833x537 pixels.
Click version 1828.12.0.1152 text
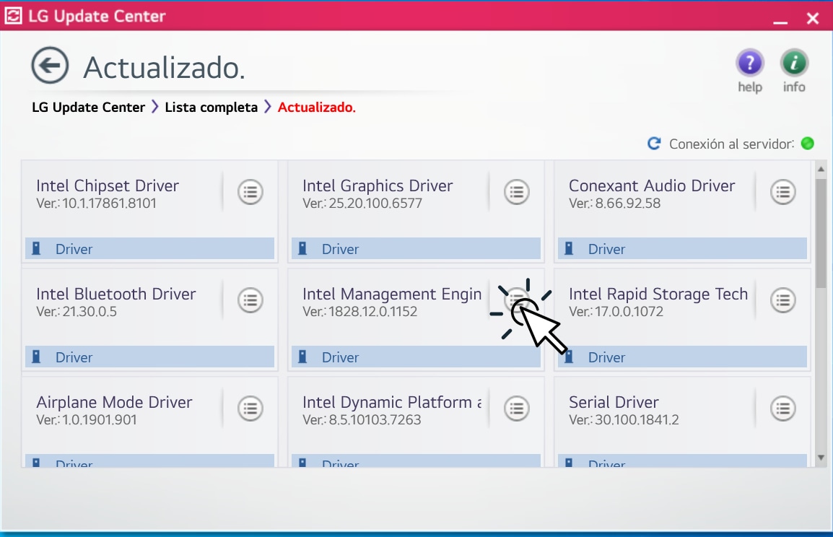359,312
